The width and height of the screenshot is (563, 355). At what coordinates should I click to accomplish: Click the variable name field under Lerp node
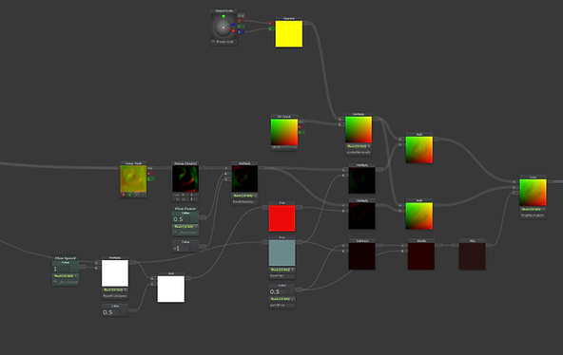pyautogui.click(x=534, y=215)
